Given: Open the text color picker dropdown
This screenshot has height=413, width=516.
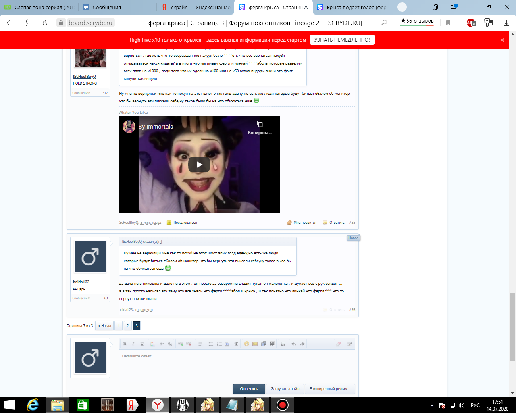Looking at the screenshot, I should (152, 344).
